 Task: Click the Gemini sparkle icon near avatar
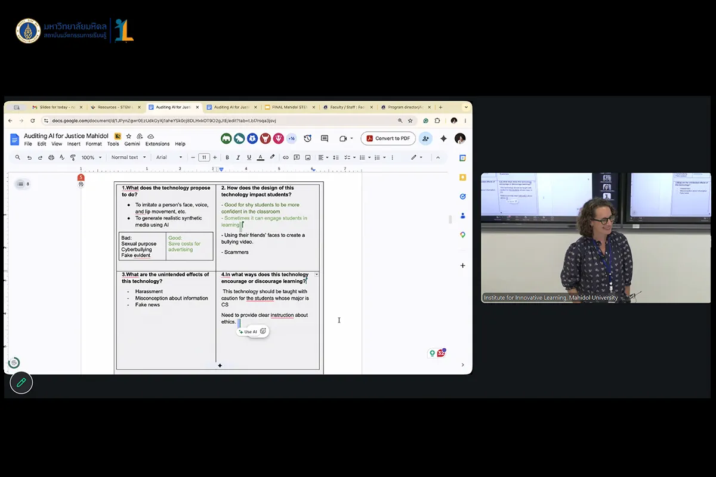tap(443, 138)
